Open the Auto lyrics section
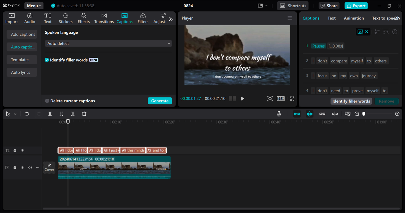Image resolution: width=405 pixels, height=213 pixels. [22, 72]
